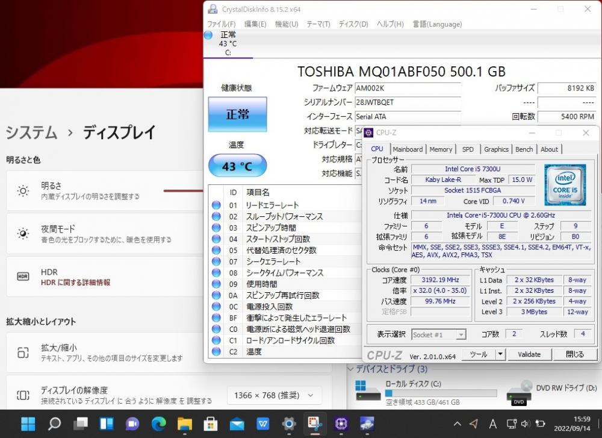Viewport: 602px width, 438px height.
Task: Open taskbar Search magnifier
Action: point(54,424)
